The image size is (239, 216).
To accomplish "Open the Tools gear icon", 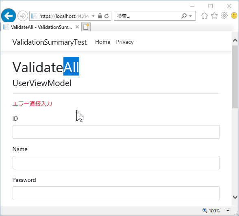I will pyautogui.click(x=224, y=15).
